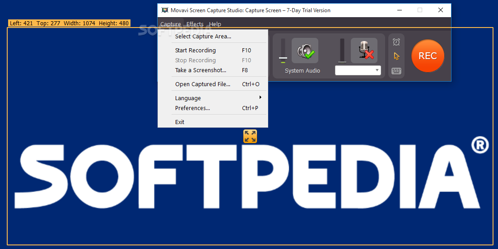Screen dimensions: 498x249
Task: Click the System Audio label
Action: coord(303,71)
